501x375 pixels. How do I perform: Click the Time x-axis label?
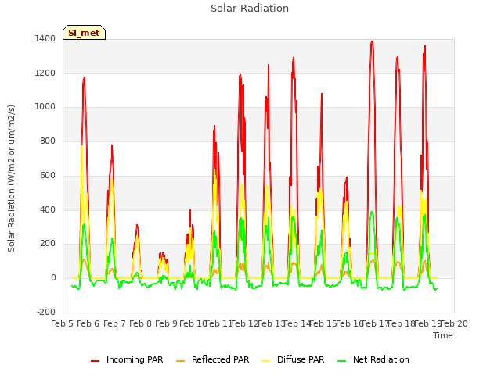[x=443, y=335]
